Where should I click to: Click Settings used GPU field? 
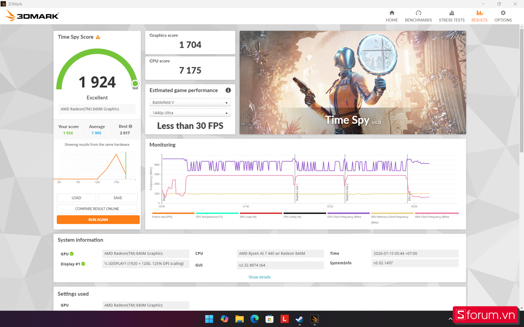tap(146, 305)
